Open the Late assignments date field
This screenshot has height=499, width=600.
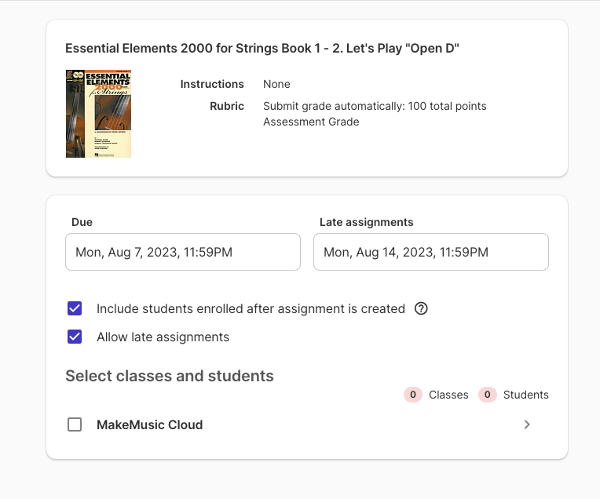(x=430, y=252)
